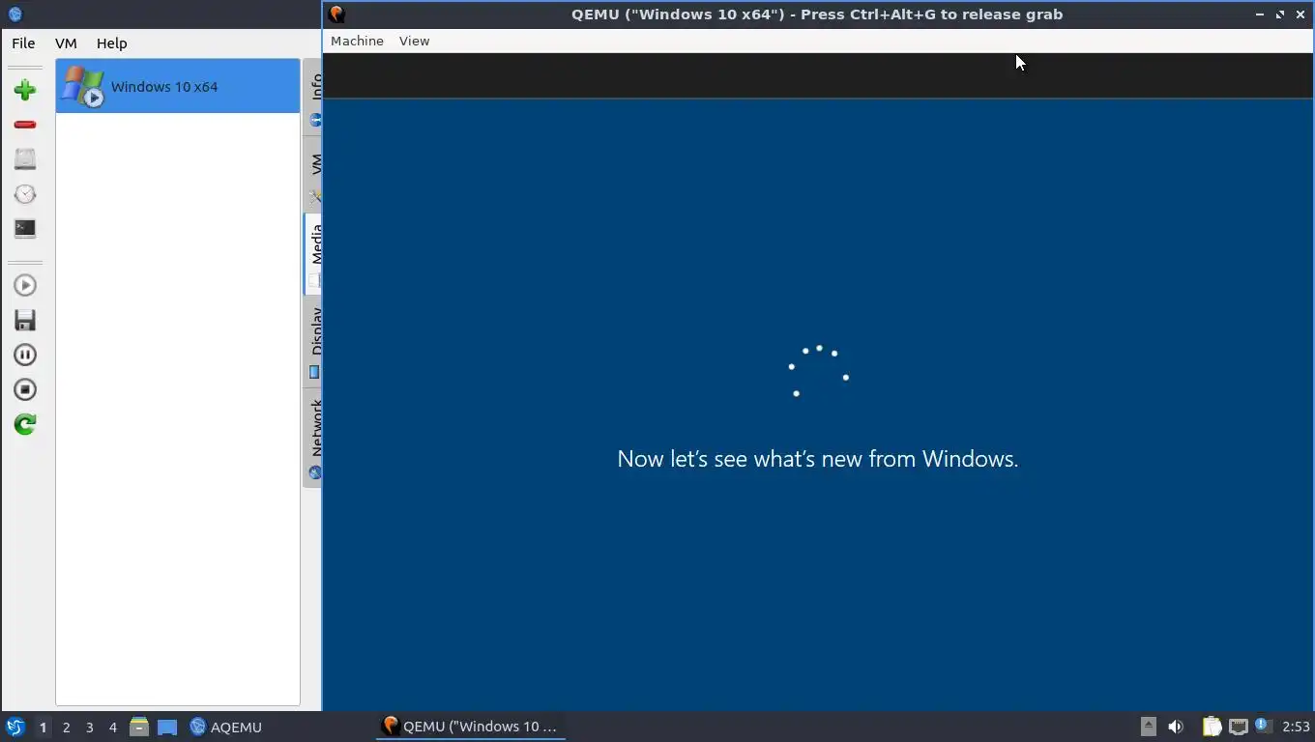
Task: Open the Help menu in AQEMU
Action: click(111, 43)
